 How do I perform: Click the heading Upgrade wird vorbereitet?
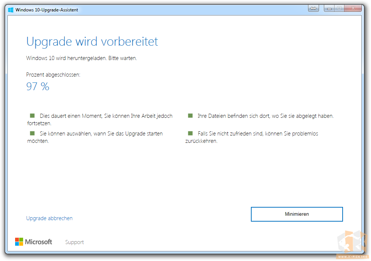pyautogui.click(x=92, y=42)
